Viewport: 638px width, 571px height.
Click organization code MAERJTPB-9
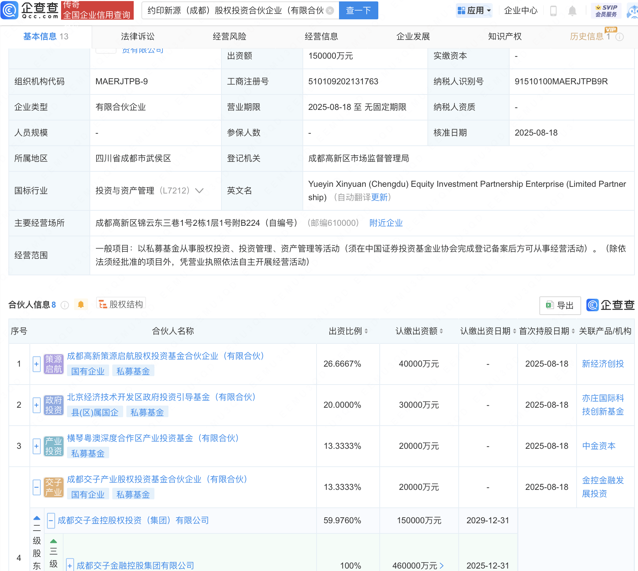[x=121, y=81]
